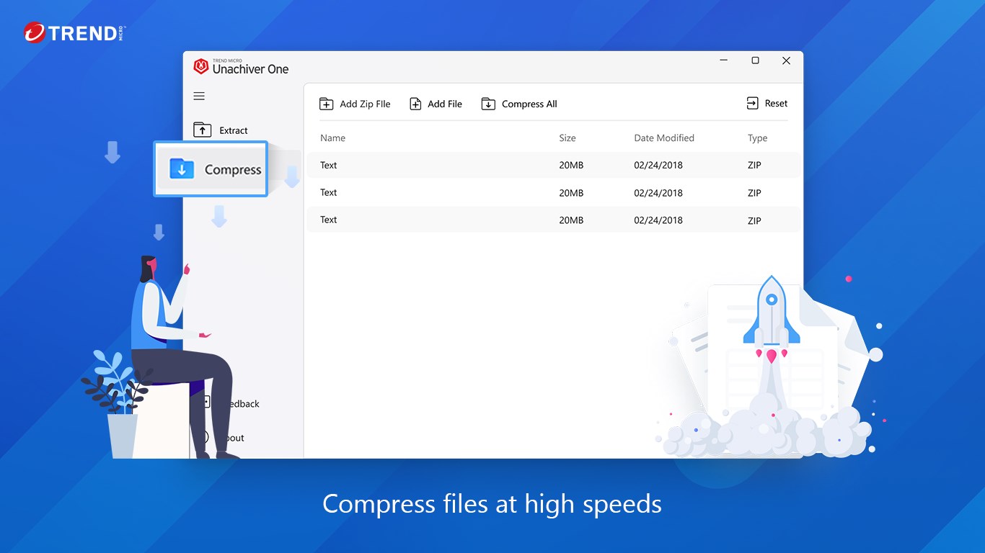Sort by the Type column header

click(757, 138)
